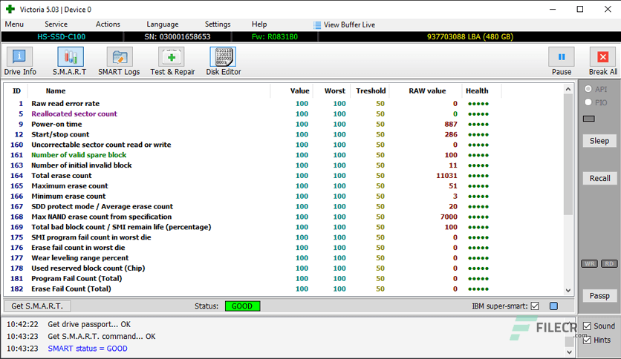Screen dimensions: 621x359
Task: Click the Get S.M.A.R.T. button
Action: click(x=37, y=306)
